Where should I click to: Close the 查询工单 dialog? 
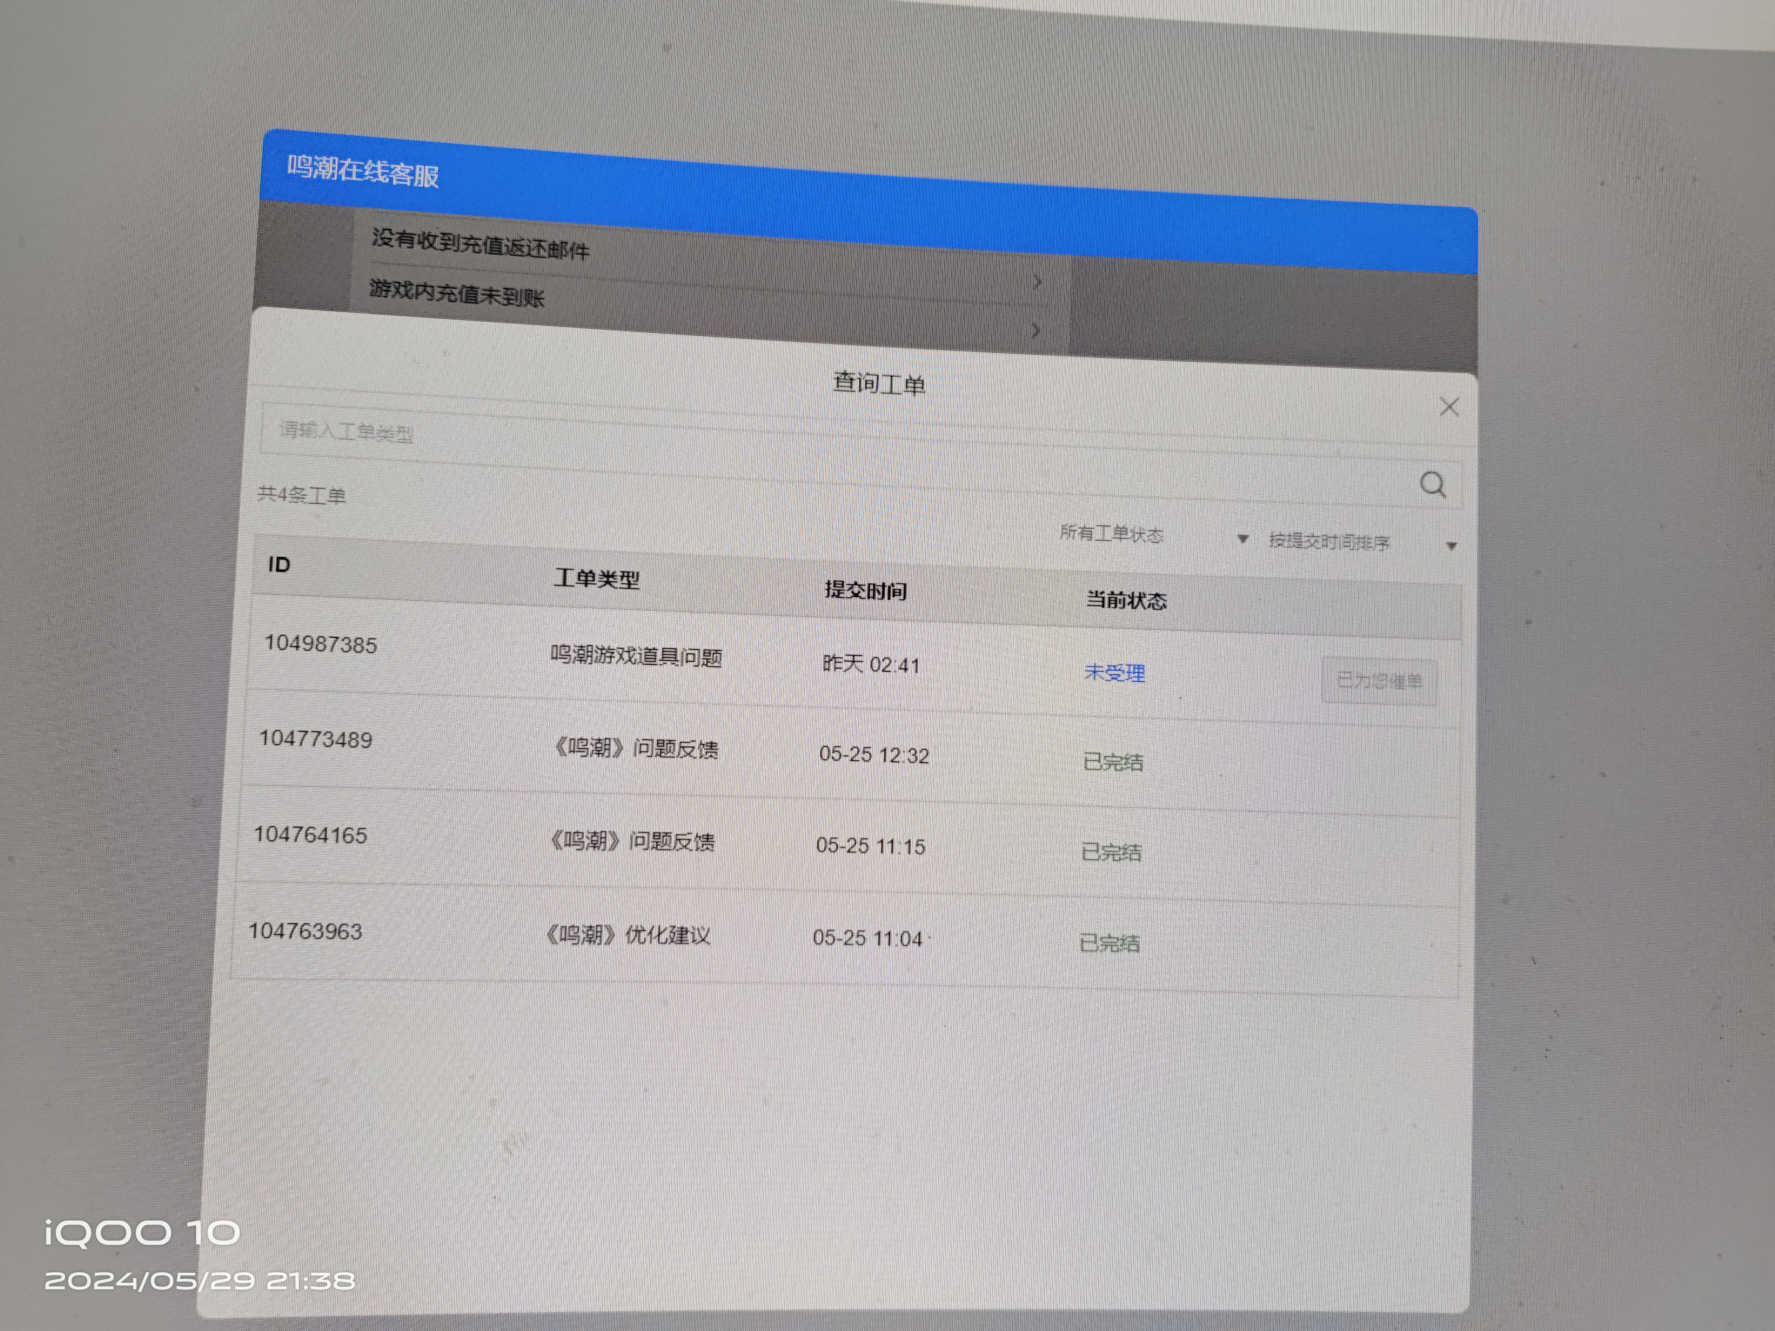pos(1448,407)
